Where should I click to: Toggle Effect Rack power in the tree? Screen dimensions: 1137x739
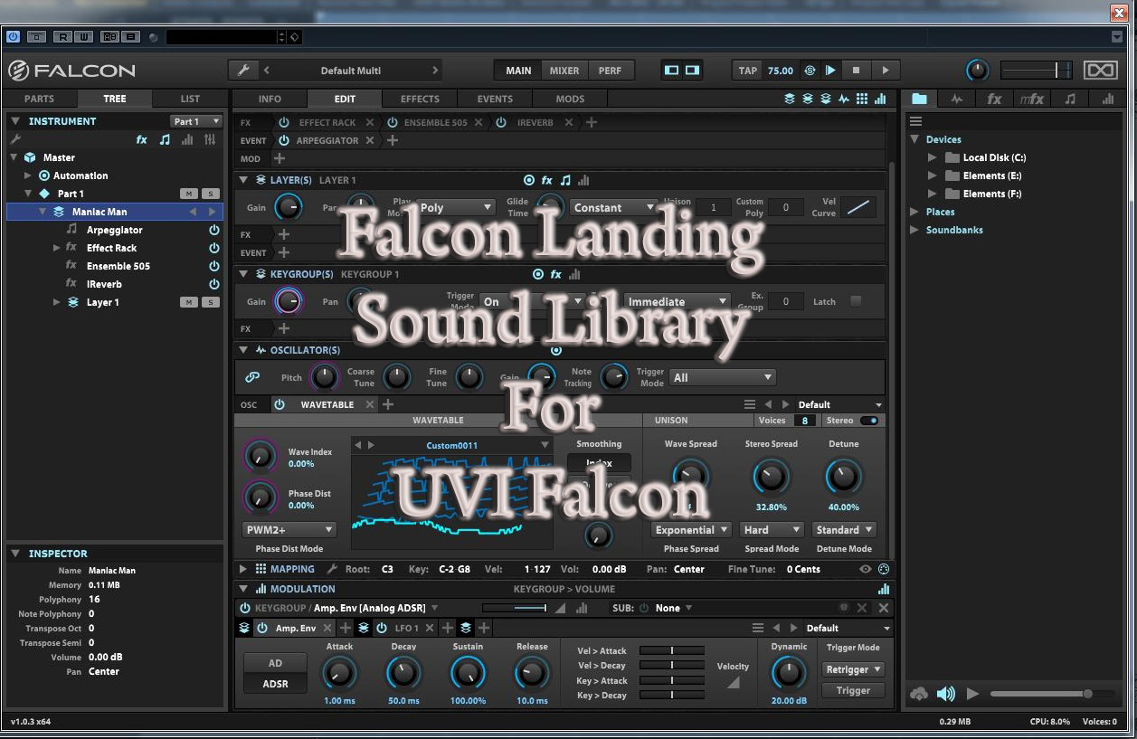(x=214, y=248)
